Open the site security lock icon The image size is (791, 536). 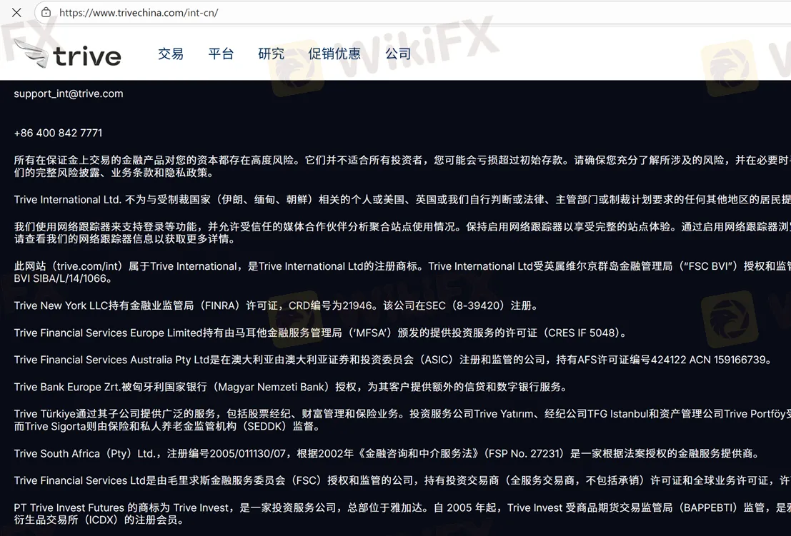46,13
